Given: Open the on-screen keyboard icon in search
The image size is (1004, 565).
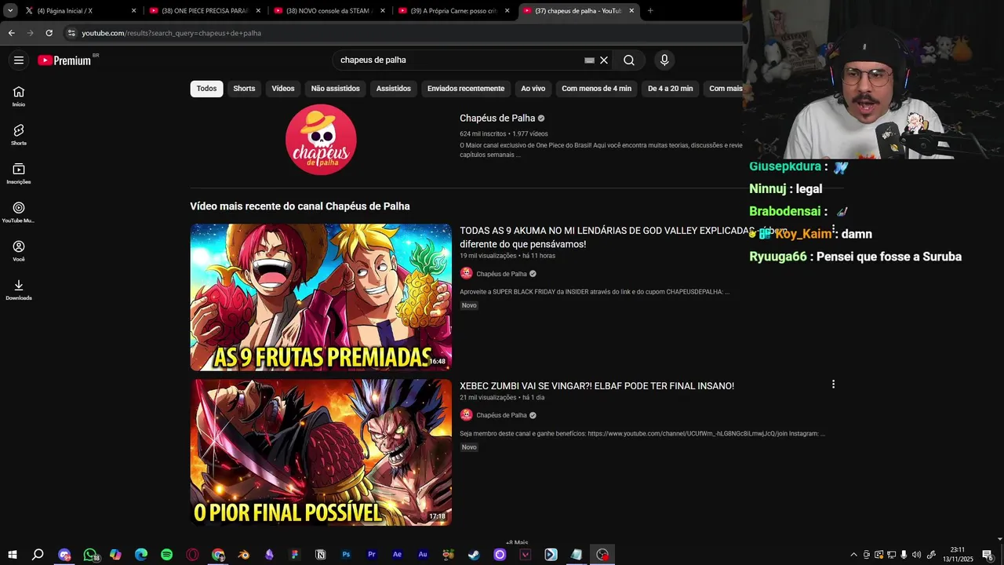Looking at the screenshot, I should point(589,60).
